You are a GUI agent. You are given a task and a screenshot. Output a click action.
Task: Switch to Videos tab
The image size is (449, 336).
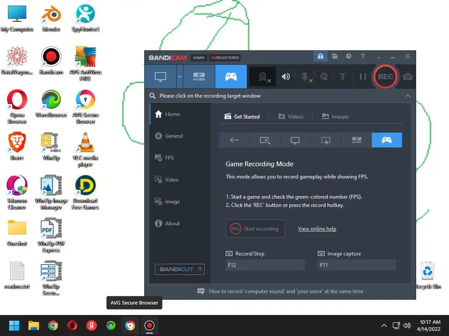click(x=291, y=116)
